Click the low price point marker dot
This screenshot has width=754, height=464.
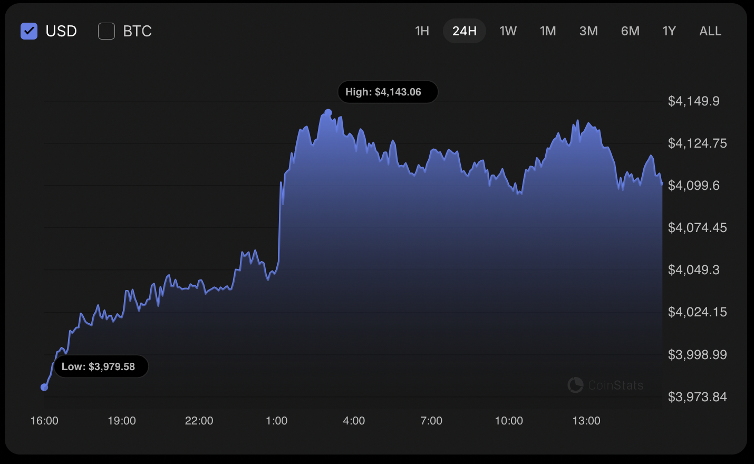44,387
